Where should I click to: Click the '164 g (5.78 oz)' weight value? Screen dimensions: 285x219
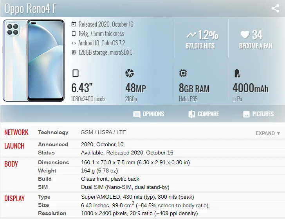click(x=99, y=171)
